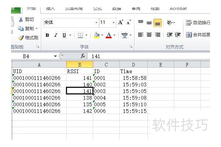Screen dimensions: 221x147
Task: Decrease font size with small A
Action: coord(129,22)
